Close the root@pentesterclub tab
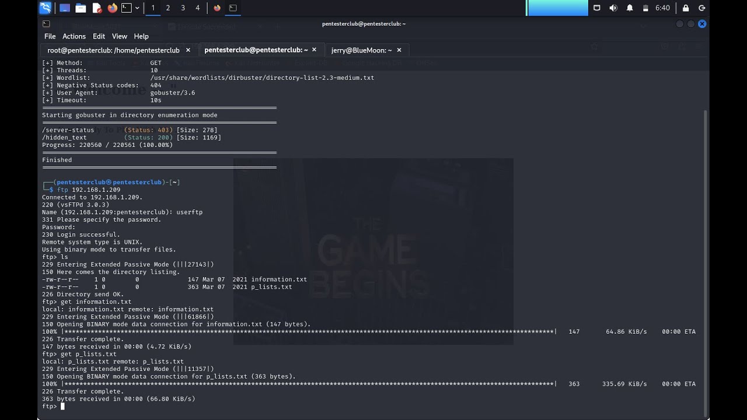The width and height of the screenshot is (747, 420). [x=188, y=50]
